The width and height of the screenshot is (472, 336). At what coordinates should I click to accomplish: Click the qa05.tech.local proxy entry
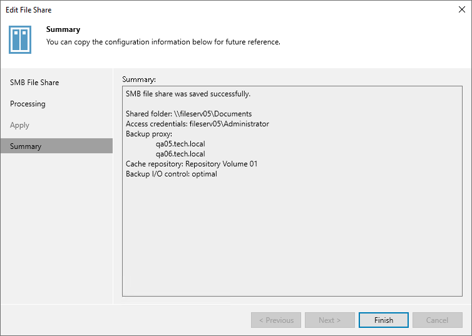(x=180, y=144)
